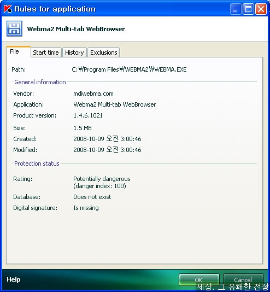Click the Application value Webma2 Multi-tab WebBrowser
Image resolution: width=270 pixels, height=292 pixels.
tap(115, 104)
